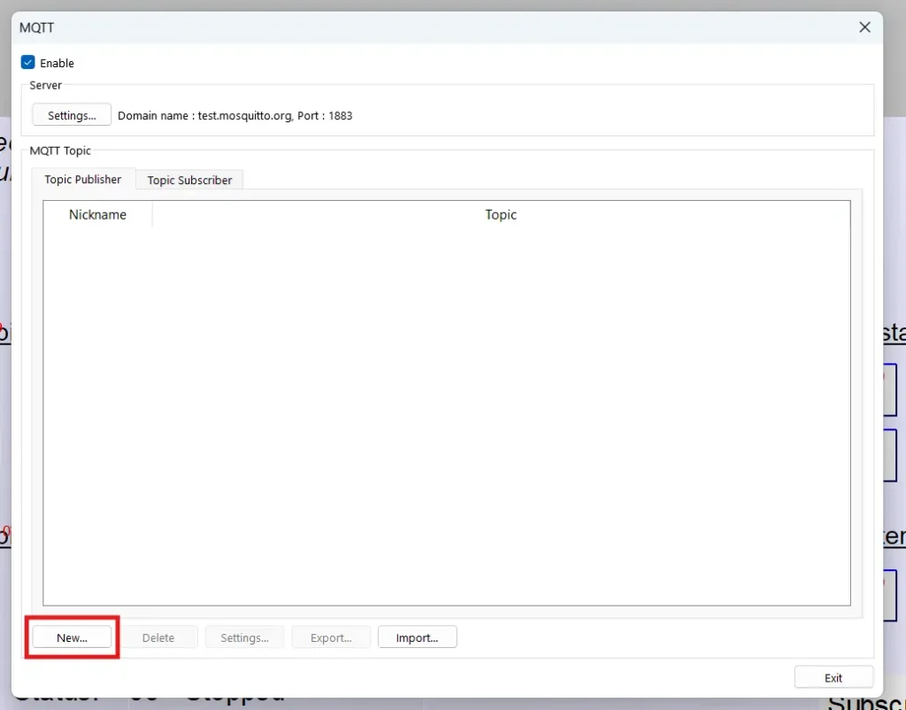Import topics using the Import button
The image size is (906, 710).
(417, 637)
